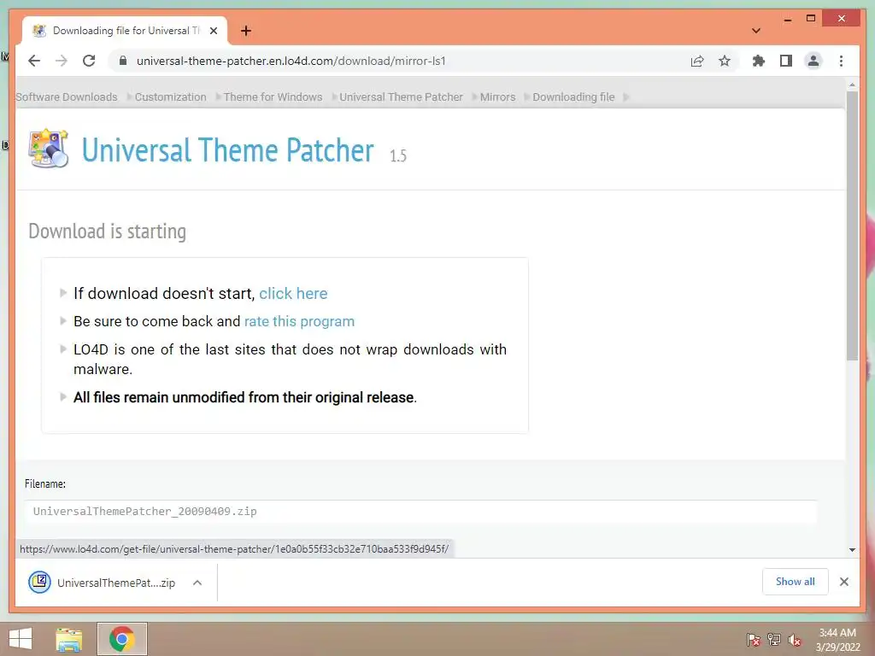Open the Chrome side panel

click(x=786, y=61)
